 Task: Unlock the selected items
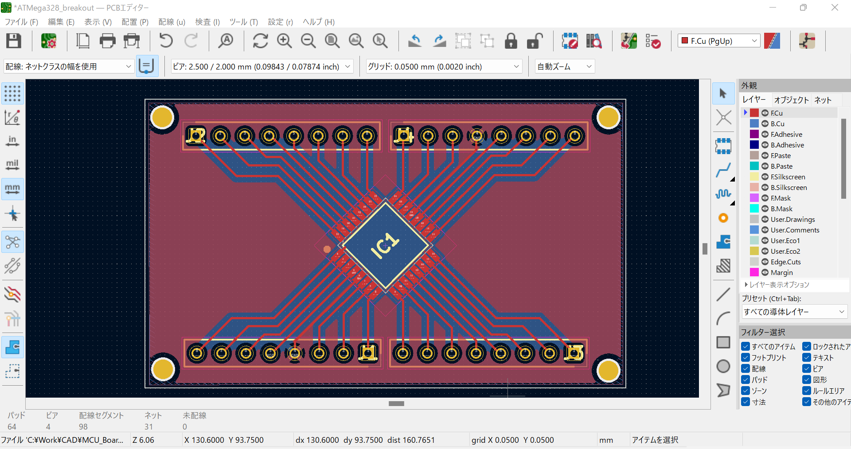(x=535, y=41)
